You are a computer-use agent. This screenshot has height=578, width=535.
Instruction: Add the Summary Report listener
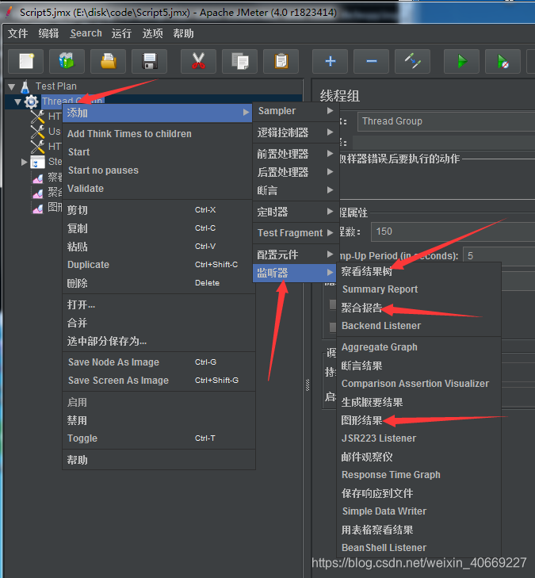tap(419, 289)
